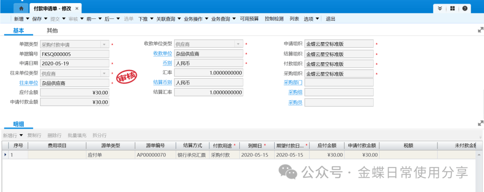The image size is (484, 192).
Task: Open the help question mark icon
Action: 465,9
